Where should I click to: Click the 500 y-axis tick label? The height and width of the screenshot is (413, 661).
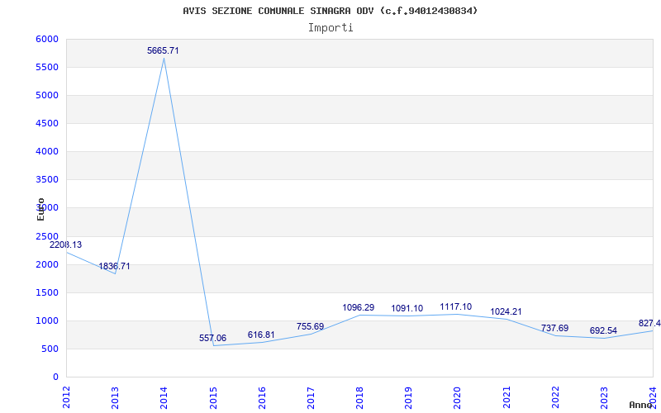point(50,349)
